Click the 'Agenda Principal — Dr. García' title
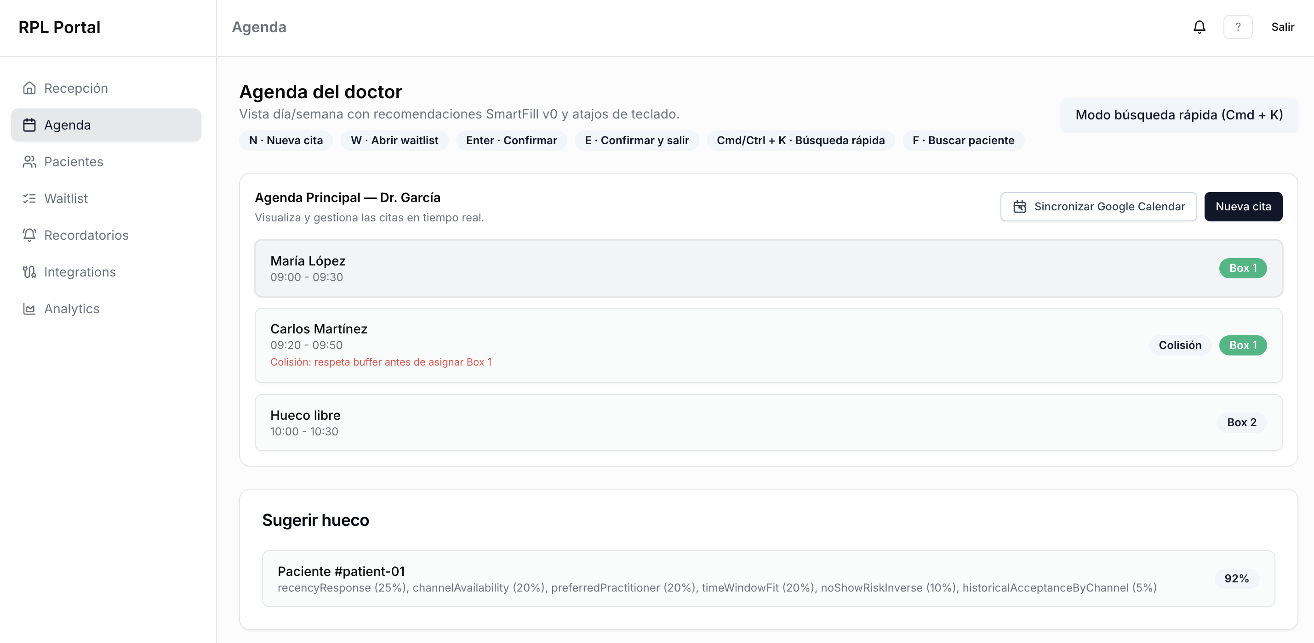 pyautogui.click(x=348, y=197)
